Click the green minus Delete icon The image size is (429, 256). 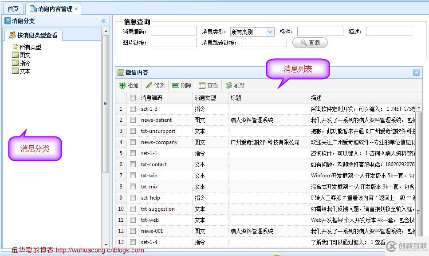[176, 85]
